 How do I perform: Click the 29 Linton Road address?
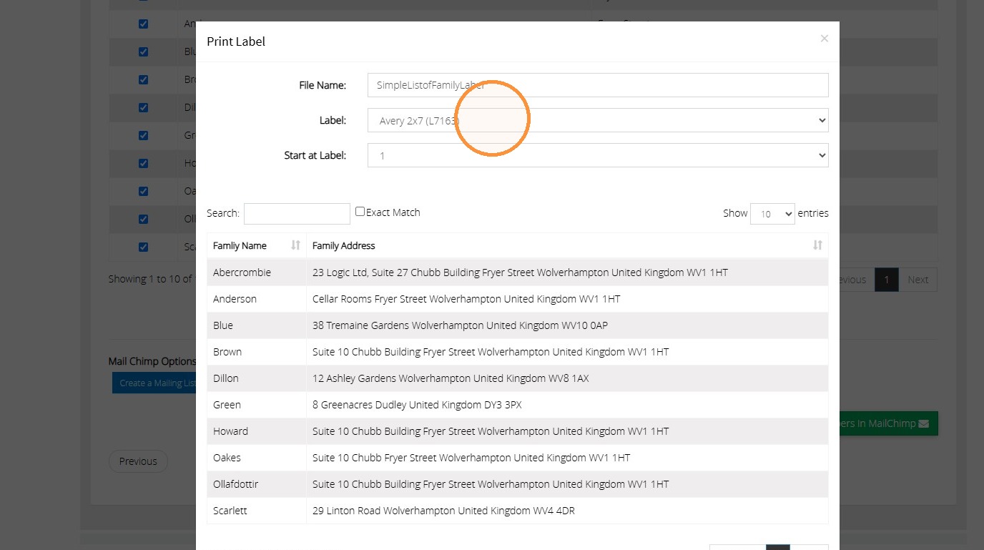(x=567, y=511)
